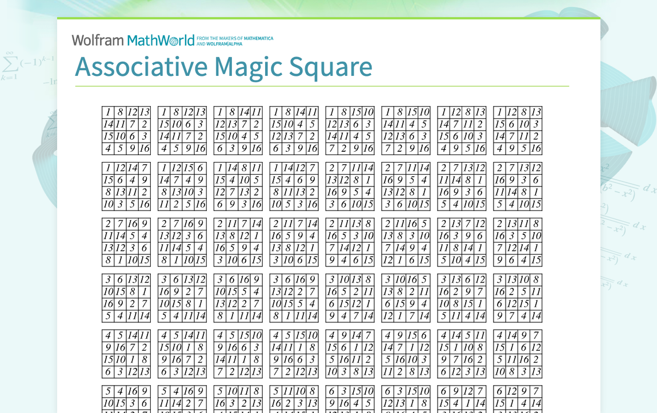
Task: Select the magic square with top row 2 13 7 12
Action: coord(462,242)
